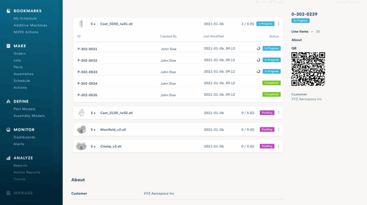Go to Dashboards under Monitor
The height and width of the screenshot is (205, 367).
tap(24, 137)
